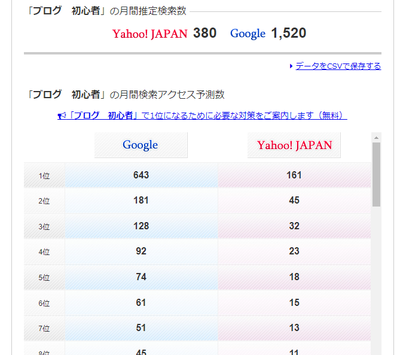Click the Google value 61 for 6位
The width and height of the screenshot is (403, 355).
click(141, 302)
